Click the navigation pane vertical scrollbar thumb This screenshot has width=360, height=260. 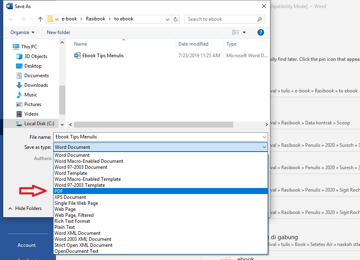pos(62,100)
